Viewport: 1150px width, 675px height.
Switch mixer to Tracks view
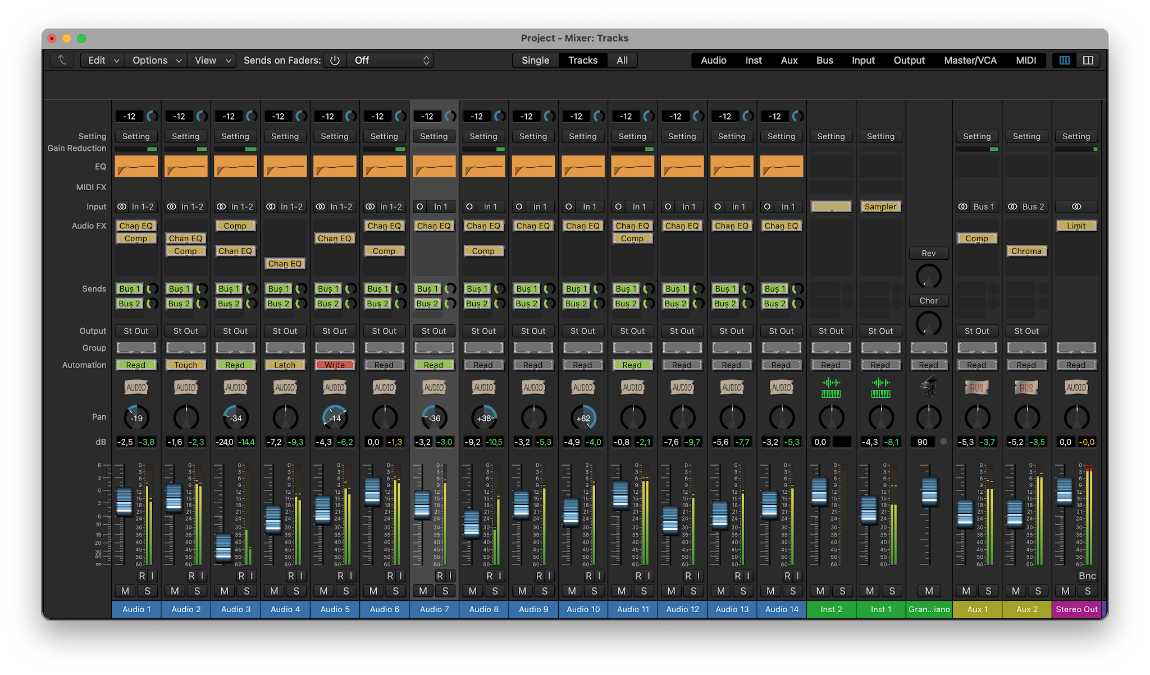coord(583,60)
